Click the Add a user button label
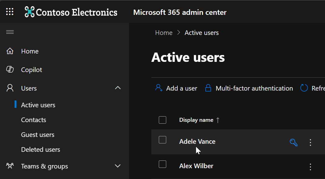Viewport: 325px width, 179px height. (181, 88)
